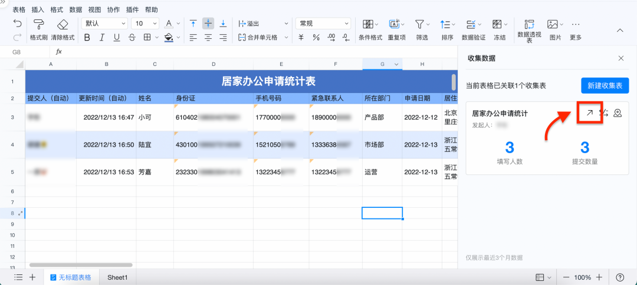
Task: Click the decrease decimal places icon
Action: [331, 38]
